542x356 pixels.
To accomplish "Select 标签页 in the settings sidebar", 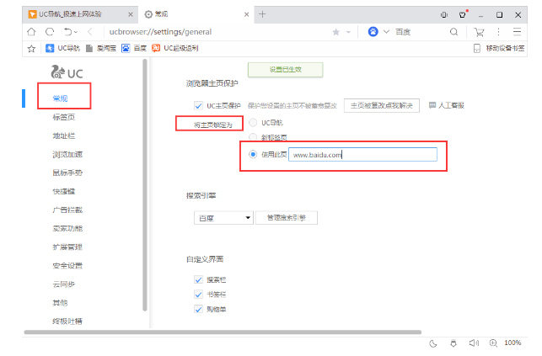I will tap(63, 117).
